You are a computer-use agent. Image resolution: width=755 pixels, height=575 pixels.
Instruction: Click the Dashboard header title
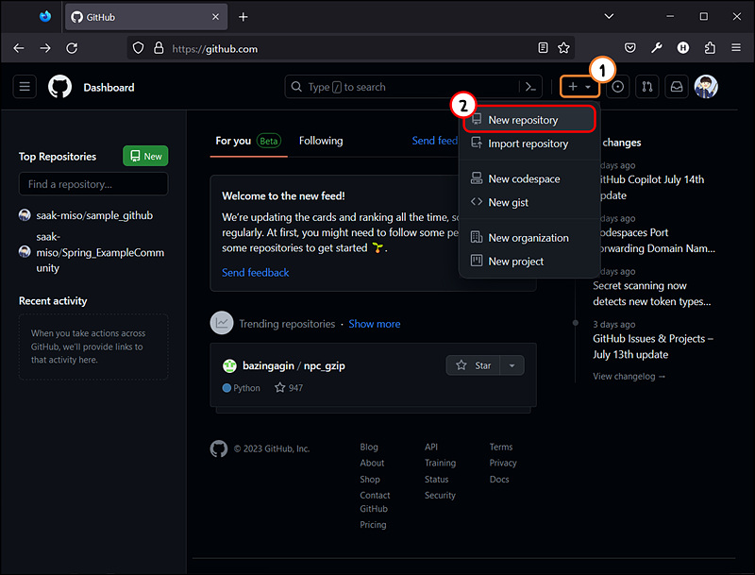pyautogui.click(x=109, y=88)
